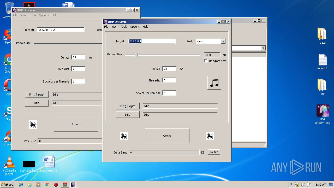Open the src folder icon

(323, 87)
